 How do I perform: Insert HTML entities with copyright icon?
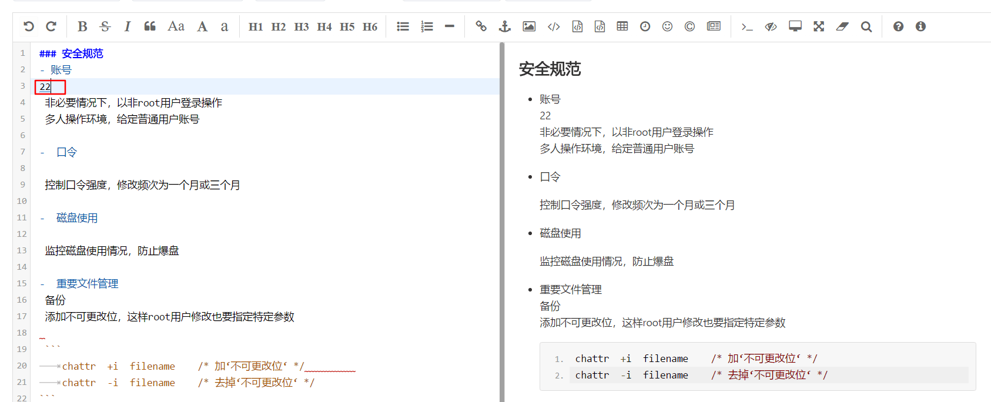click(690, 26)
